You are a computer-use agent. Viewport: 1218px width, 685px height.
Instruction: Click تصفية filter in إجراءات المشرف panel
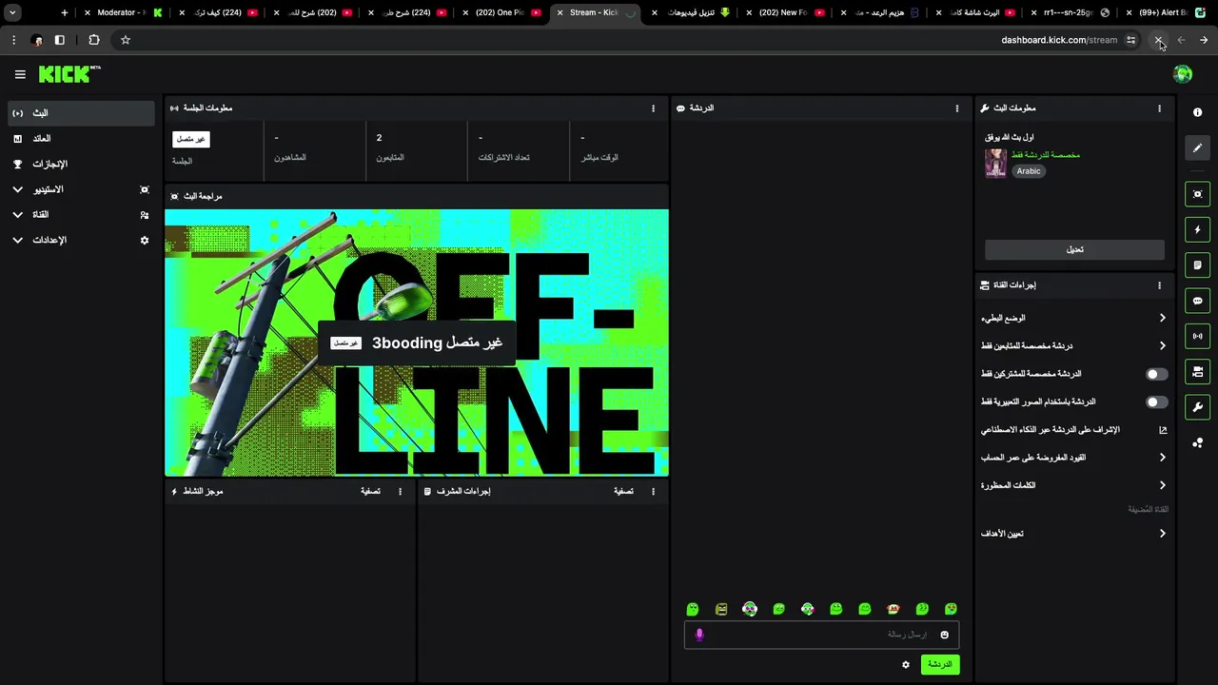(x=623, y=492)
